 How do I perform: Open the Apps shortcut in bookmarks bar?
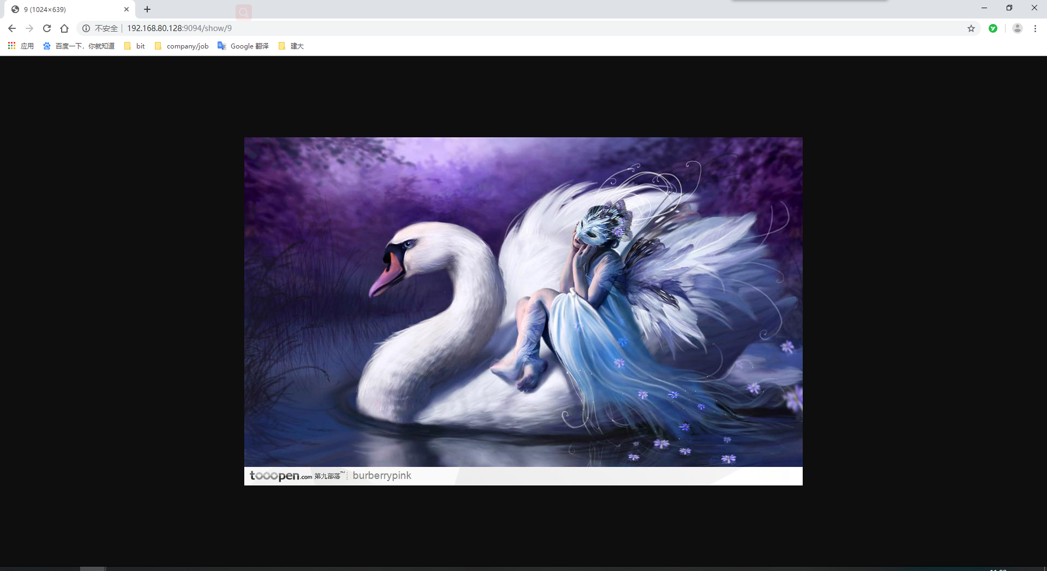click(21, 46)
